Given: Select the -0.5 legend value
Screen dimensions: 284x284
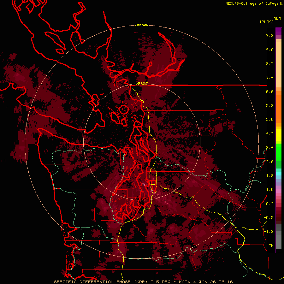Looking at the screenshot, I should tap(269, 218).
